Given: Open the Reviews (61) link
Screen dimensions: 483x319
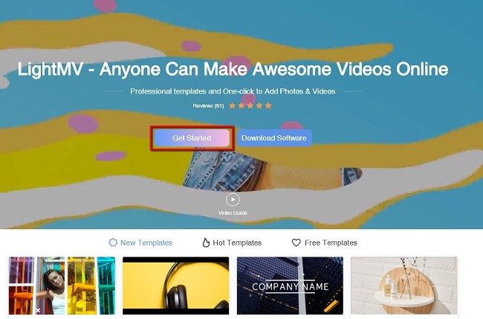Looking at the screenshot, I should pyautogui.click(x=208, y=106).
